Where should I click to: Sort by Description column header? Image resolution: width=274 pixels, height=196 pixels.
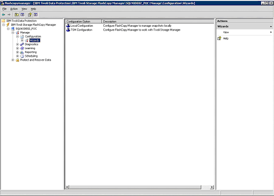[158, 21]
